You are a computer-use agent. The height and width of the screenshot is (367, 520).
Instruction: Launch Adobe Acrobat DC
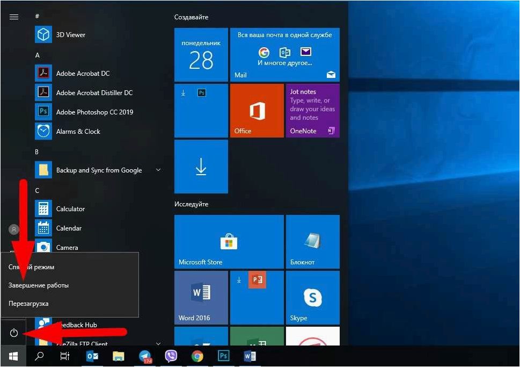tap(99, 74)
